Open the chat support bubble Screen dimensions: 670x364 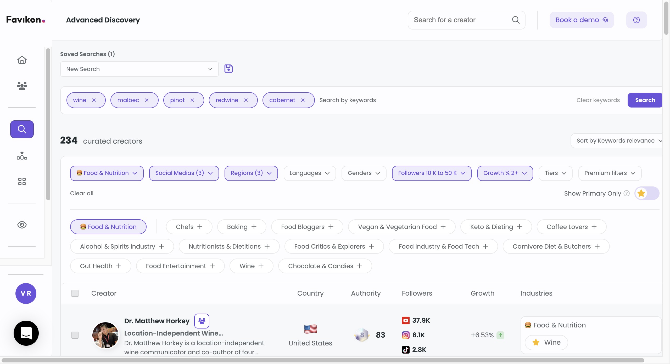[x=26, y=333]
